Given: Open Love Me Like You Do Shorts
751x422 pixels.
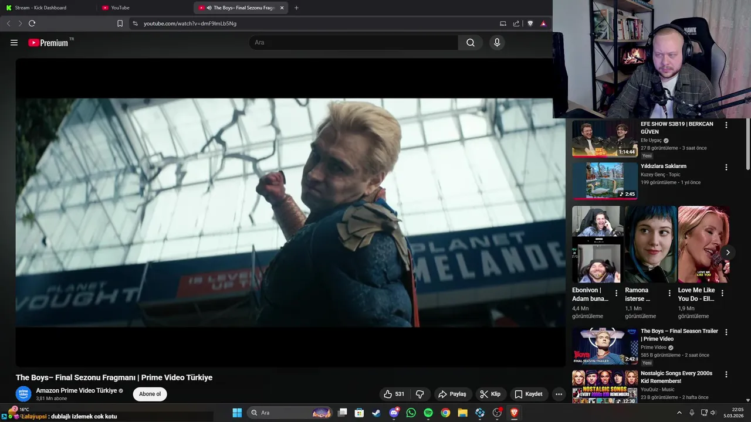Looking at the screenshot, I should [x=703, y=244].
